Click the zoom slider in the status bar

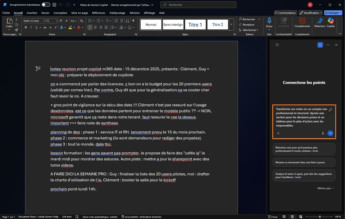(x=319, y=217)
